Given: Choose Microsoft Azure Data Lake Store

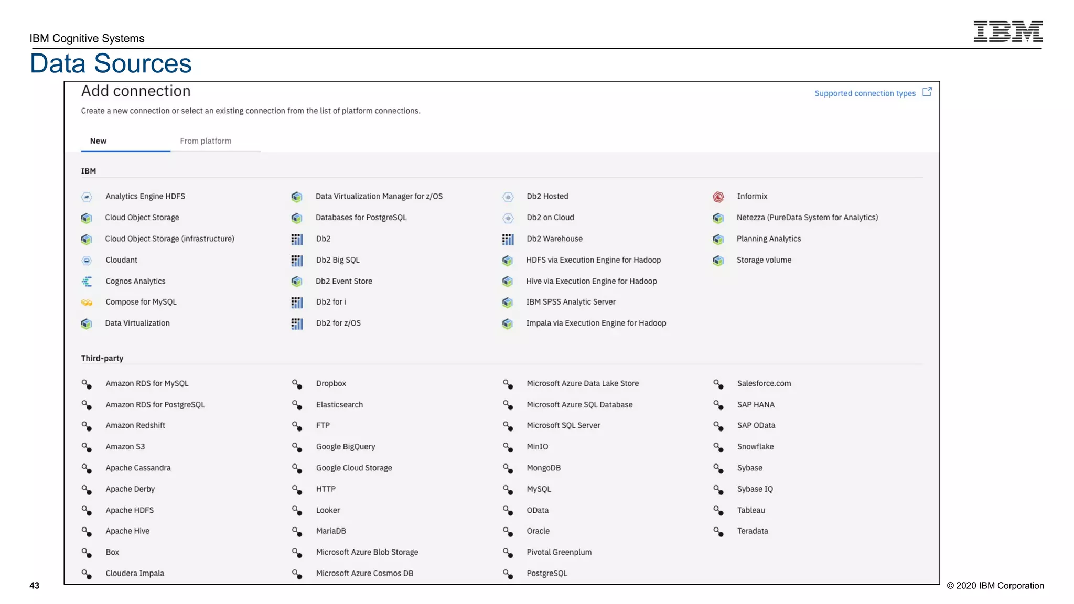Looking at the screenshot, I should point(583,383).
